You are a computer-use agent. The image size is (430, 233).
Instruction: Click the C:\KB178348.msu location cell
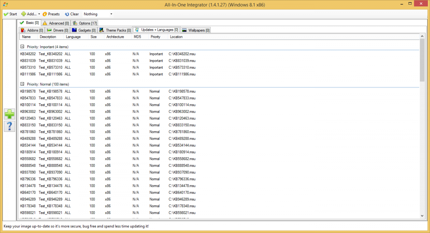click(182, 206)
